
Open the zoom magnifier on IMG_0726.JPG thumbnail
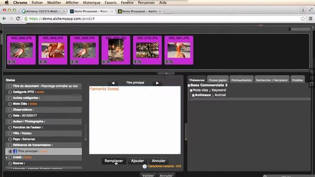click(x=140, y=62)
